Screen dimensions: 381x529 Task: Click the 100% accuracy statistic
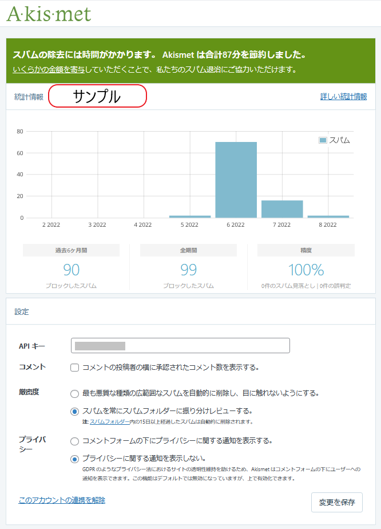[305, 270]
